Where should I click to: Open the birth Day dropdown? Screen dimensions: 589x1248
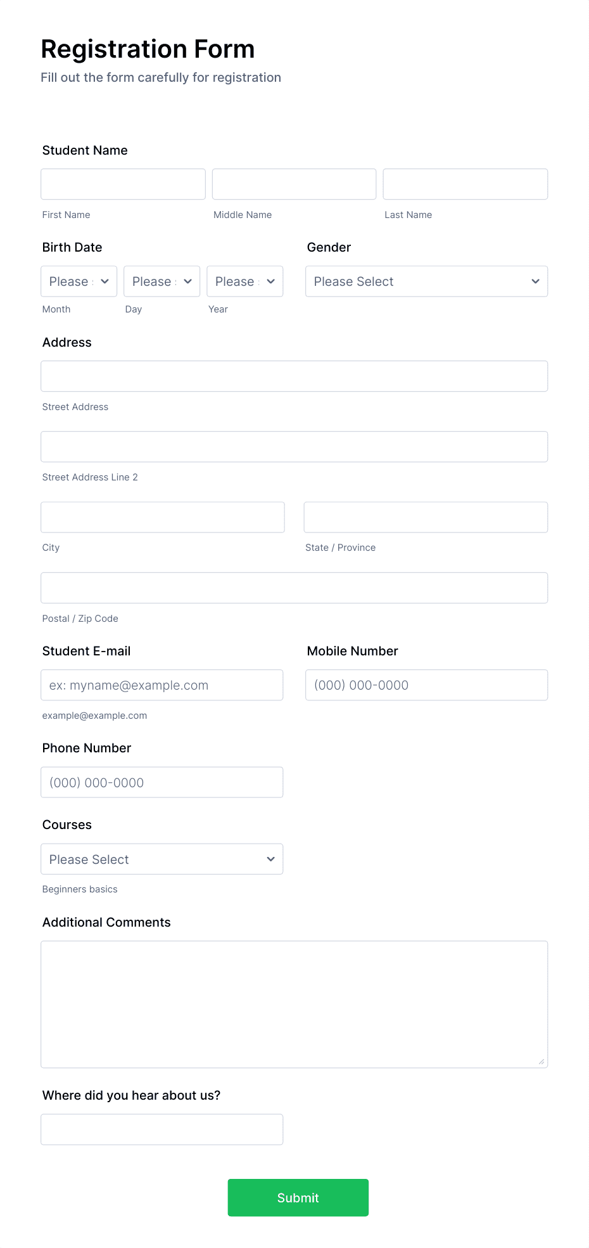pos(161,281)
